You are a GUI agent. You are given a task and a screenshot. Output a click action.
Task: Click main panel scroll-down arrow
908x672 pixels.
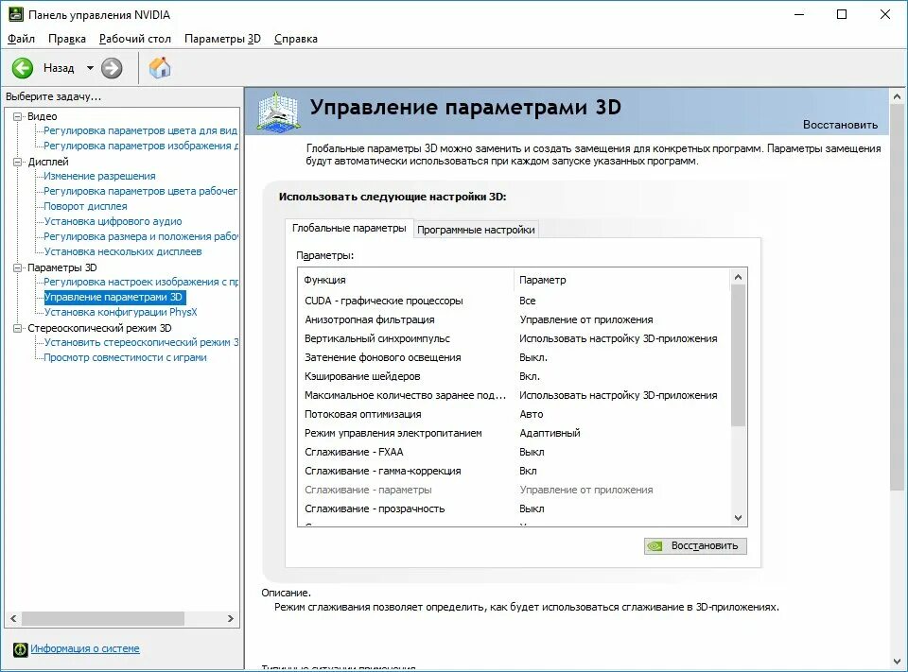pyautogui.click(x=897, y=662)
